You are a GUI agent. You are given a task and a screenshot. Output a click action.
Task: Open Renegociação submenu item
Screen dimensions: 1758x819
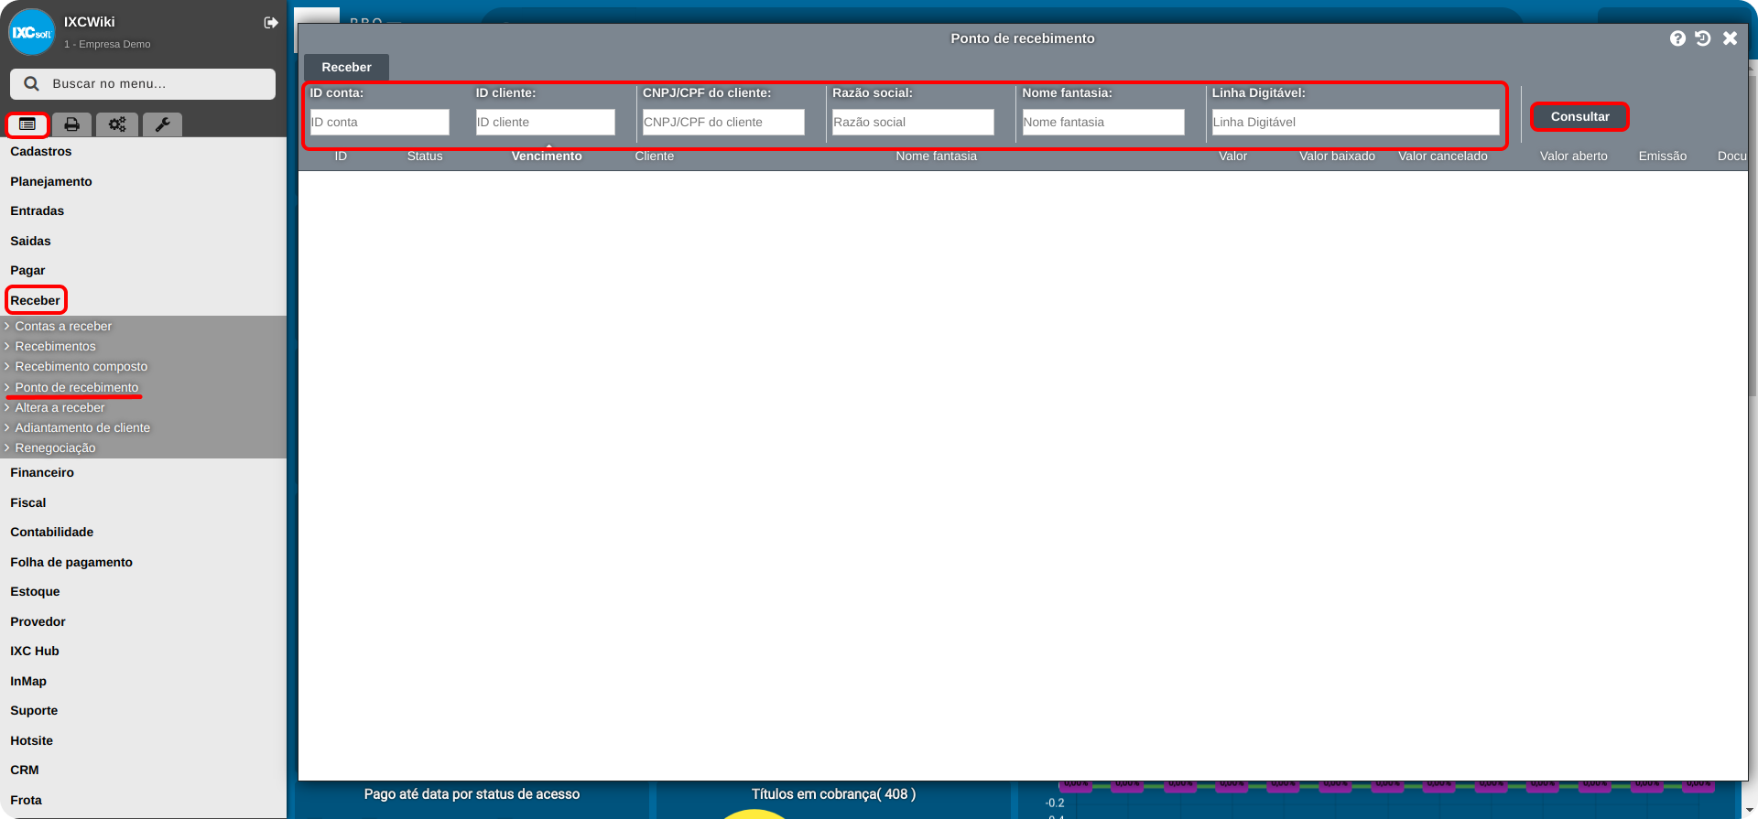(55, 448)
